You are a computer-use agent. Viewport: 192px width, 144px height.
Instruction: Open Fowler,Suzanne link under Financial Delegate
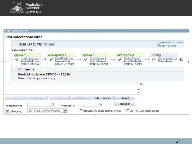coord(98,58)
